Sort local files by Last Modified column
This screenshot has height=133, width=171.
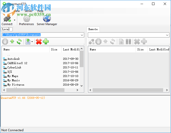(71, 49)
